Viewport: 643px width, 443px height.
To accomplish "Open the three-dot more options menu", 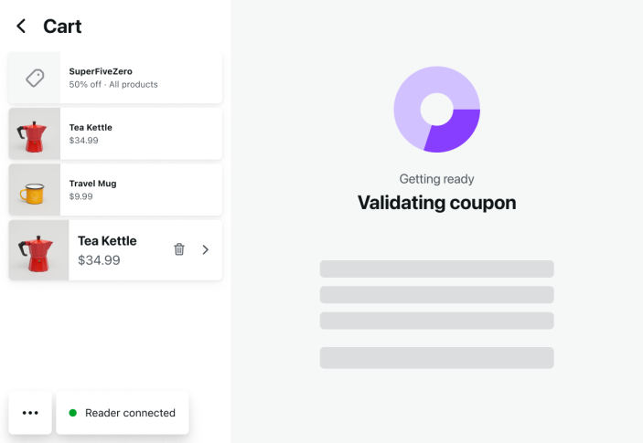I will coord(30,413).
